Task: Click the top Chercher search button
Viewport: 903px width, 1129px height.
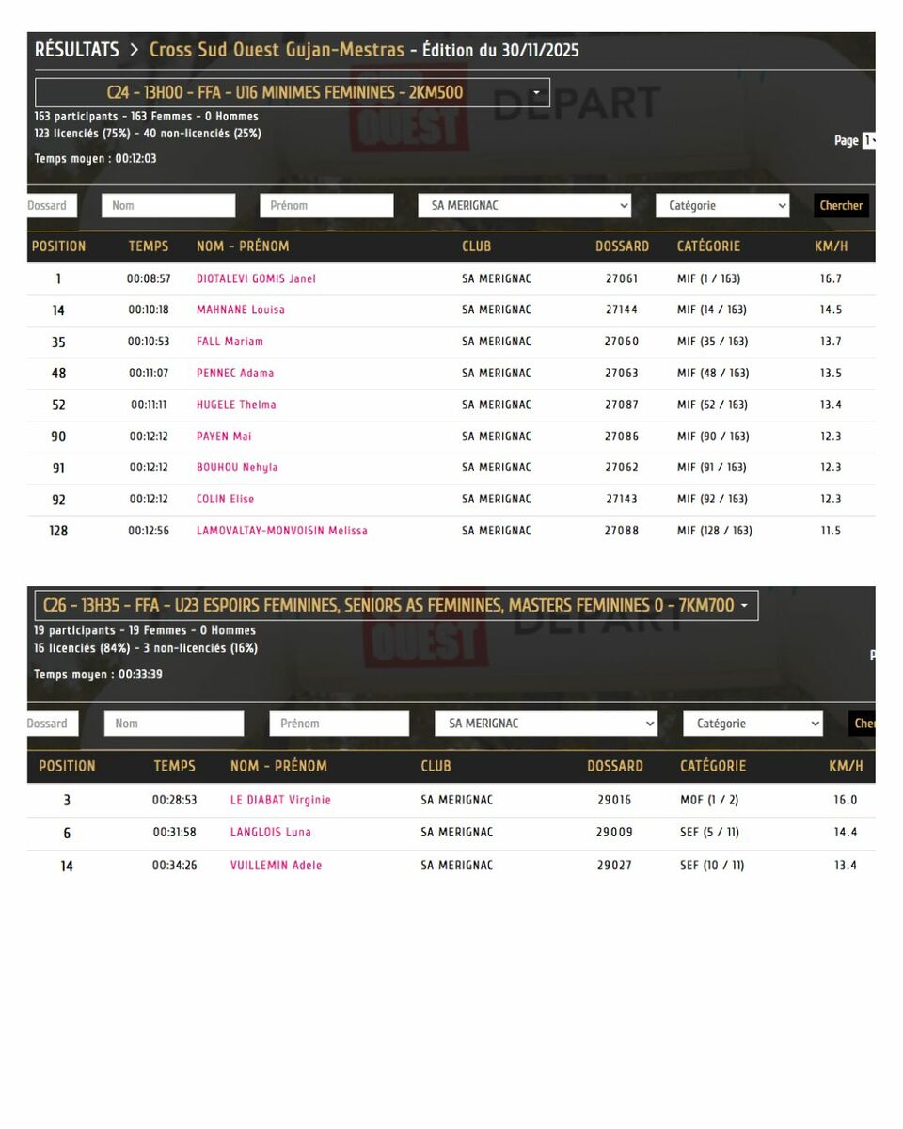Action: [x=840, y=206]
